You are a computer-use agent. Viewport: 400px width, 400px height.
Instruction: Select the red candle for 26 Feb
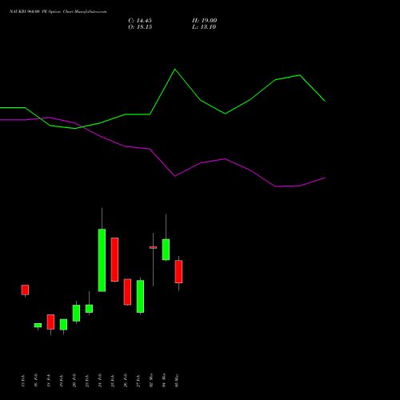pos(127,292)
